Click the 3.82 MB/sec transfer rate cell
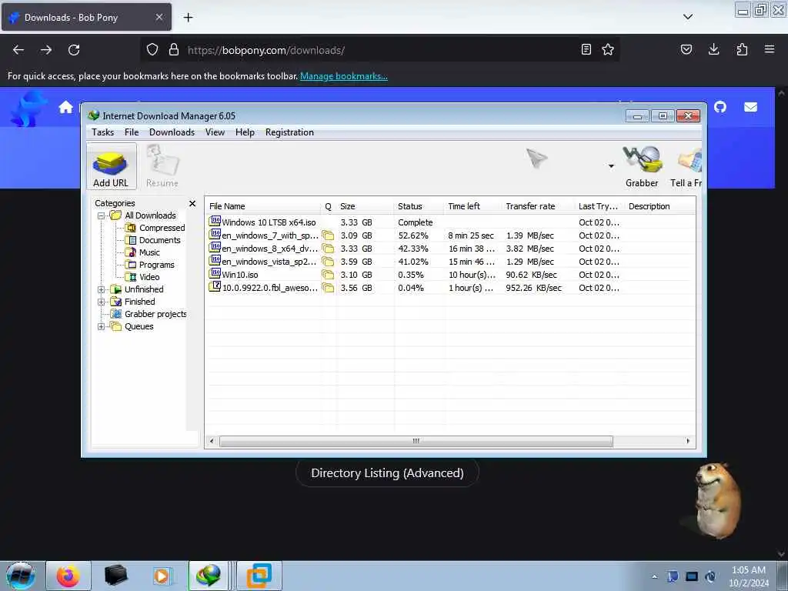Image resolution: width=788 pixels, height=591 pixels. tap(529, 249)
